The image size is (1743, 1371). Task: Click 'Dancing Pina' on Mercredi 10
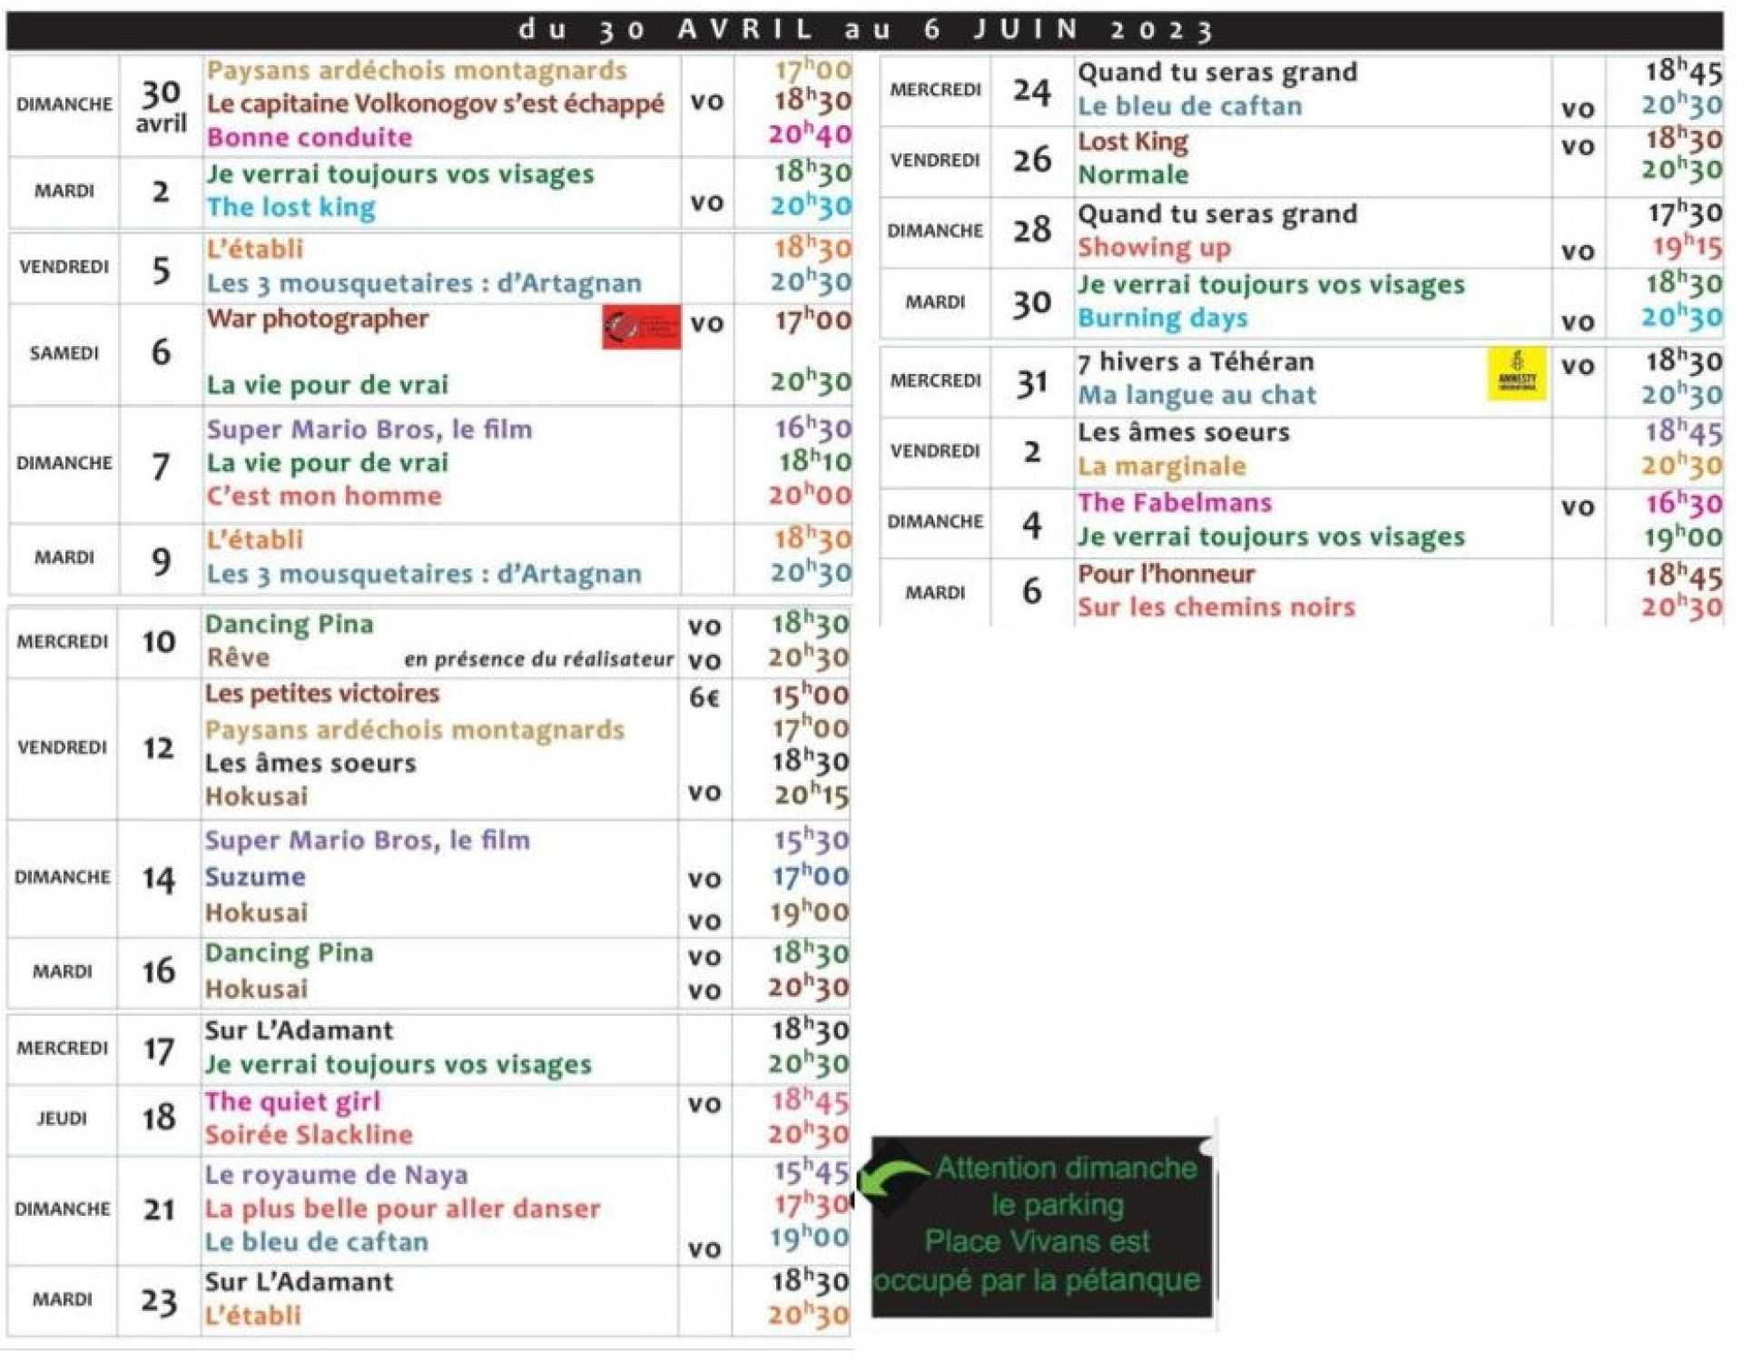(289, 624)
